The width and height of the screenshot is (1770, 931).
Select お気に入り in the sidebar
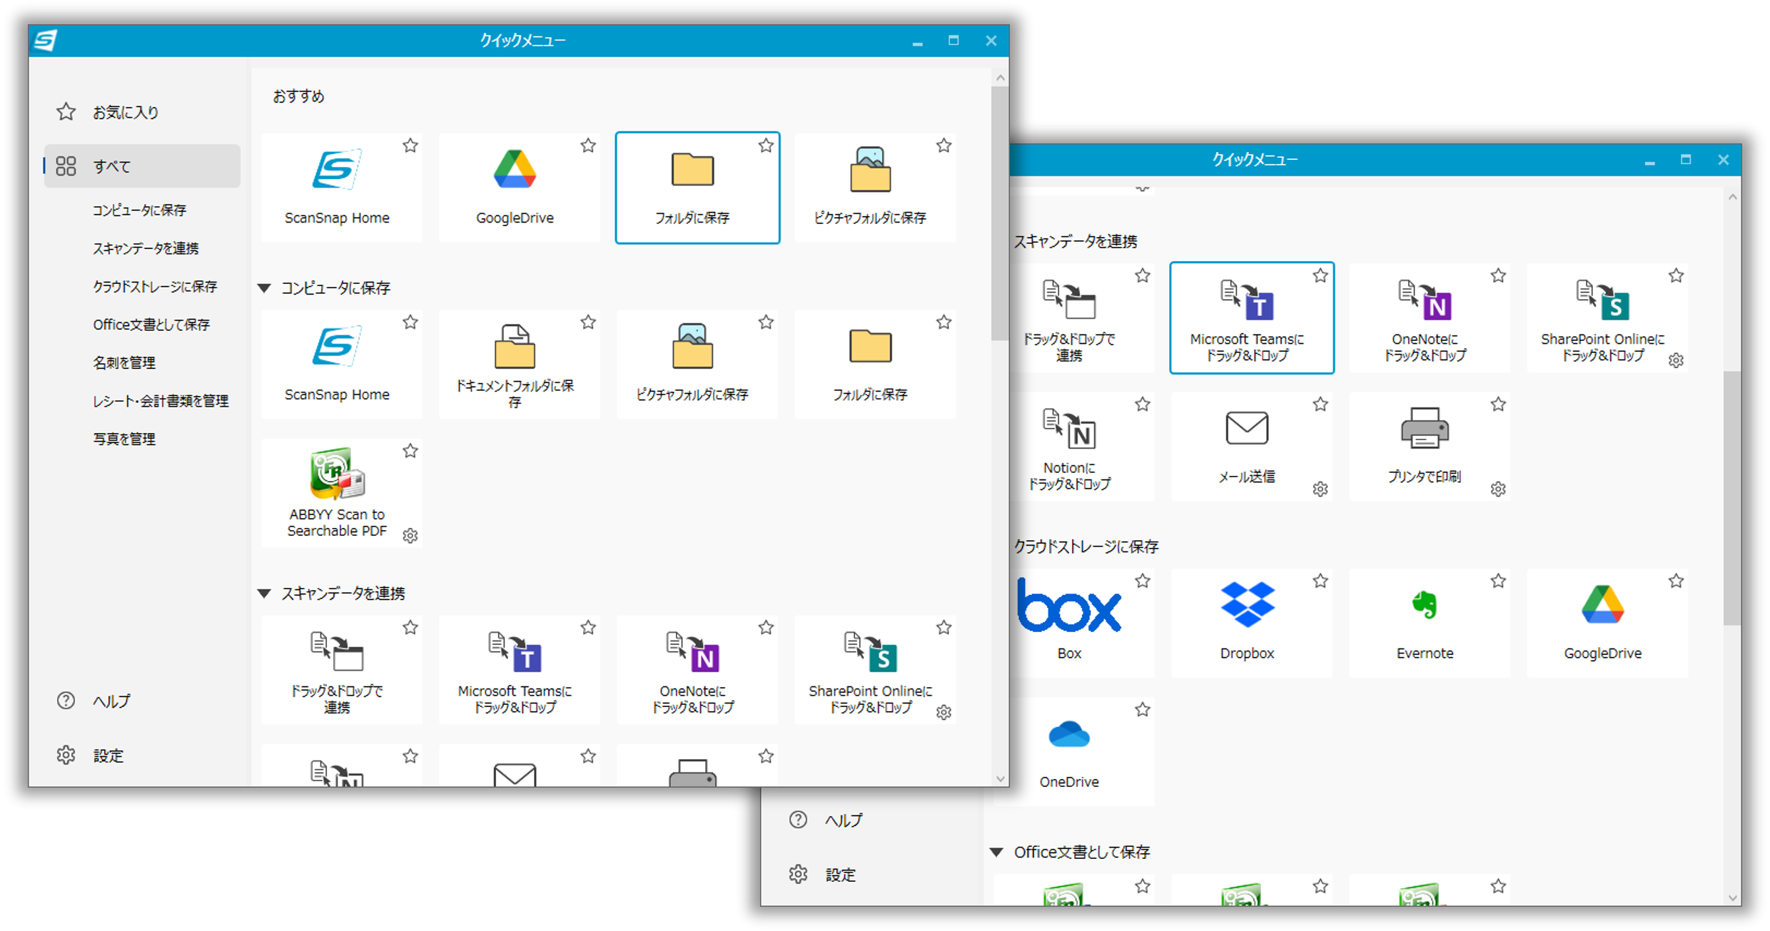(126, 112)
